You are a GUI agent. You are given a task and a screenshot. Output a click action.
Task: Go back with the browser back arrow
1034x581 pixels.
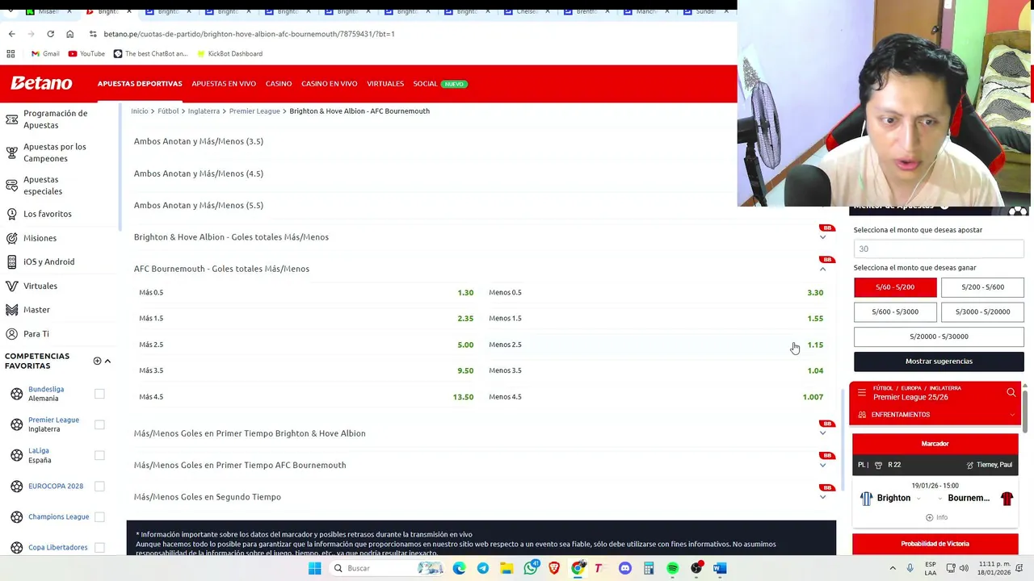pos(11,34)
